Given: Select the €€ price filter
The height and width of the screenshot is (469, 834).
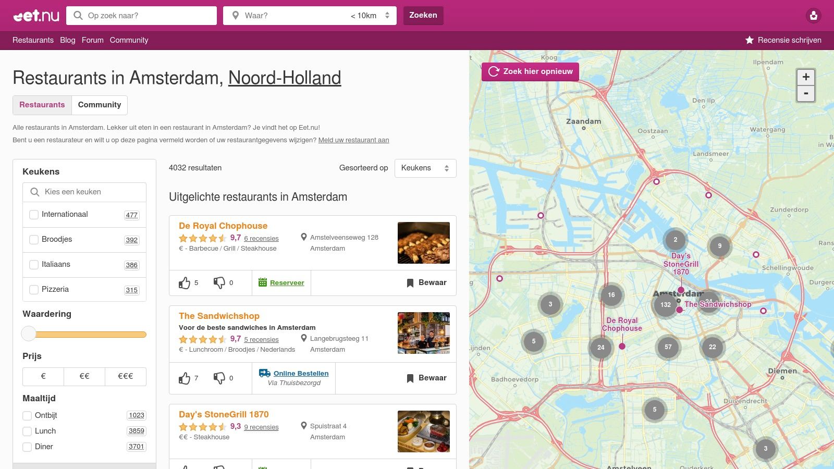Looking at the screenshot, I should click(x=84, y=376).
